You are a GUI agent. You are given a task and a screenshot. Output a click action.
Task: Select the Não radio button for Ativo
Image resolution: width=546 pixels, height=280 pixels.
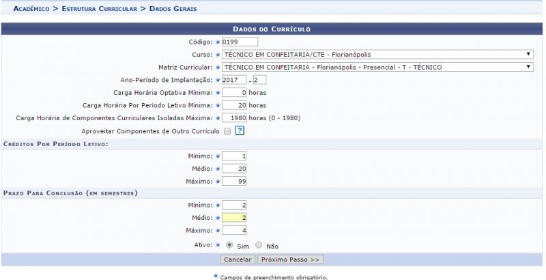[259, 245]
